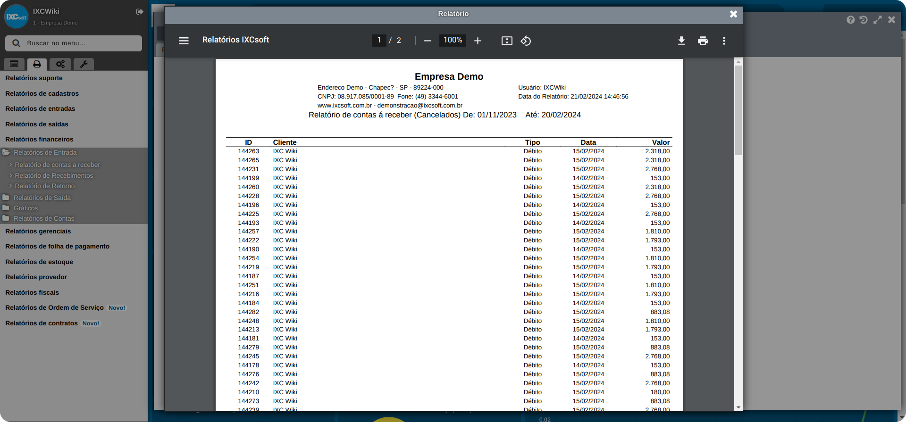Image resolution: width=906 pixels, height=422 pixels.
Task: Open Relatório de contas a receber
Action: pyautogui.click(x=57, y=165)
